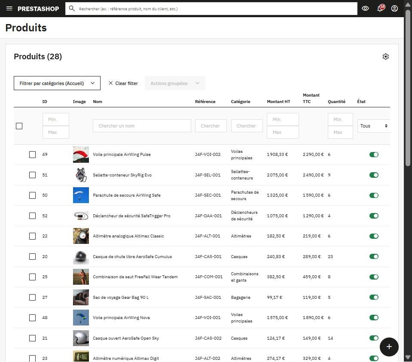This screenshot has height=362, width=412.
Task: Click price 2 490,00 € cell
Action: tap(313, 175)
